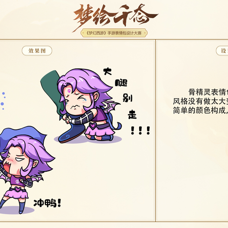
Task: Click the 骨精灵表情 description paragraph
Action: tap(201, 101)
